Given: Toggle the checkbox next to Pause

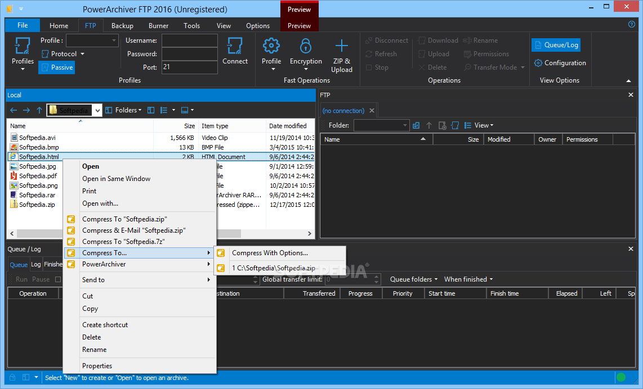Looking at the screenshot, I should pyautogui.click(x=58, y=279).
